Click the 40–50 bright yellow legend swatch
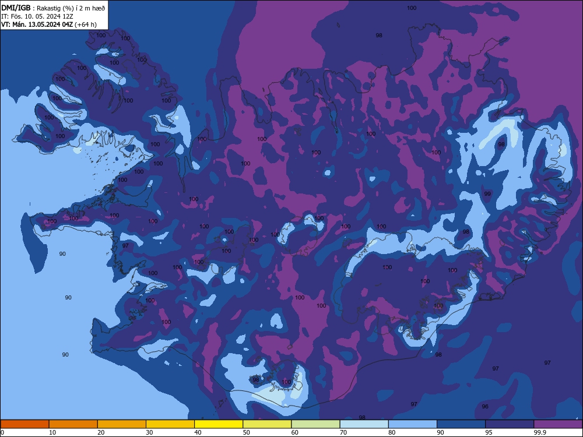The height and width of the screenshot is (437, 583). [x=219, y=424]
